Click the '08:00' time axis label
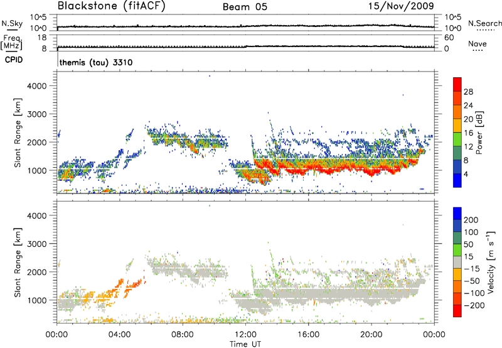This screenshot has width=502, height=348. coord(183,335)
